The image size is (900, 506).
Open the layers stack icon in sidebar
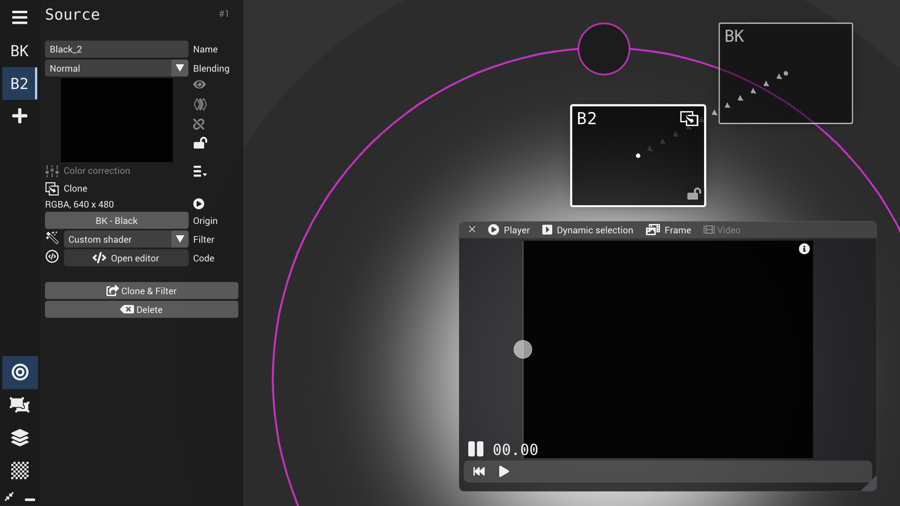tap(20, 438)
